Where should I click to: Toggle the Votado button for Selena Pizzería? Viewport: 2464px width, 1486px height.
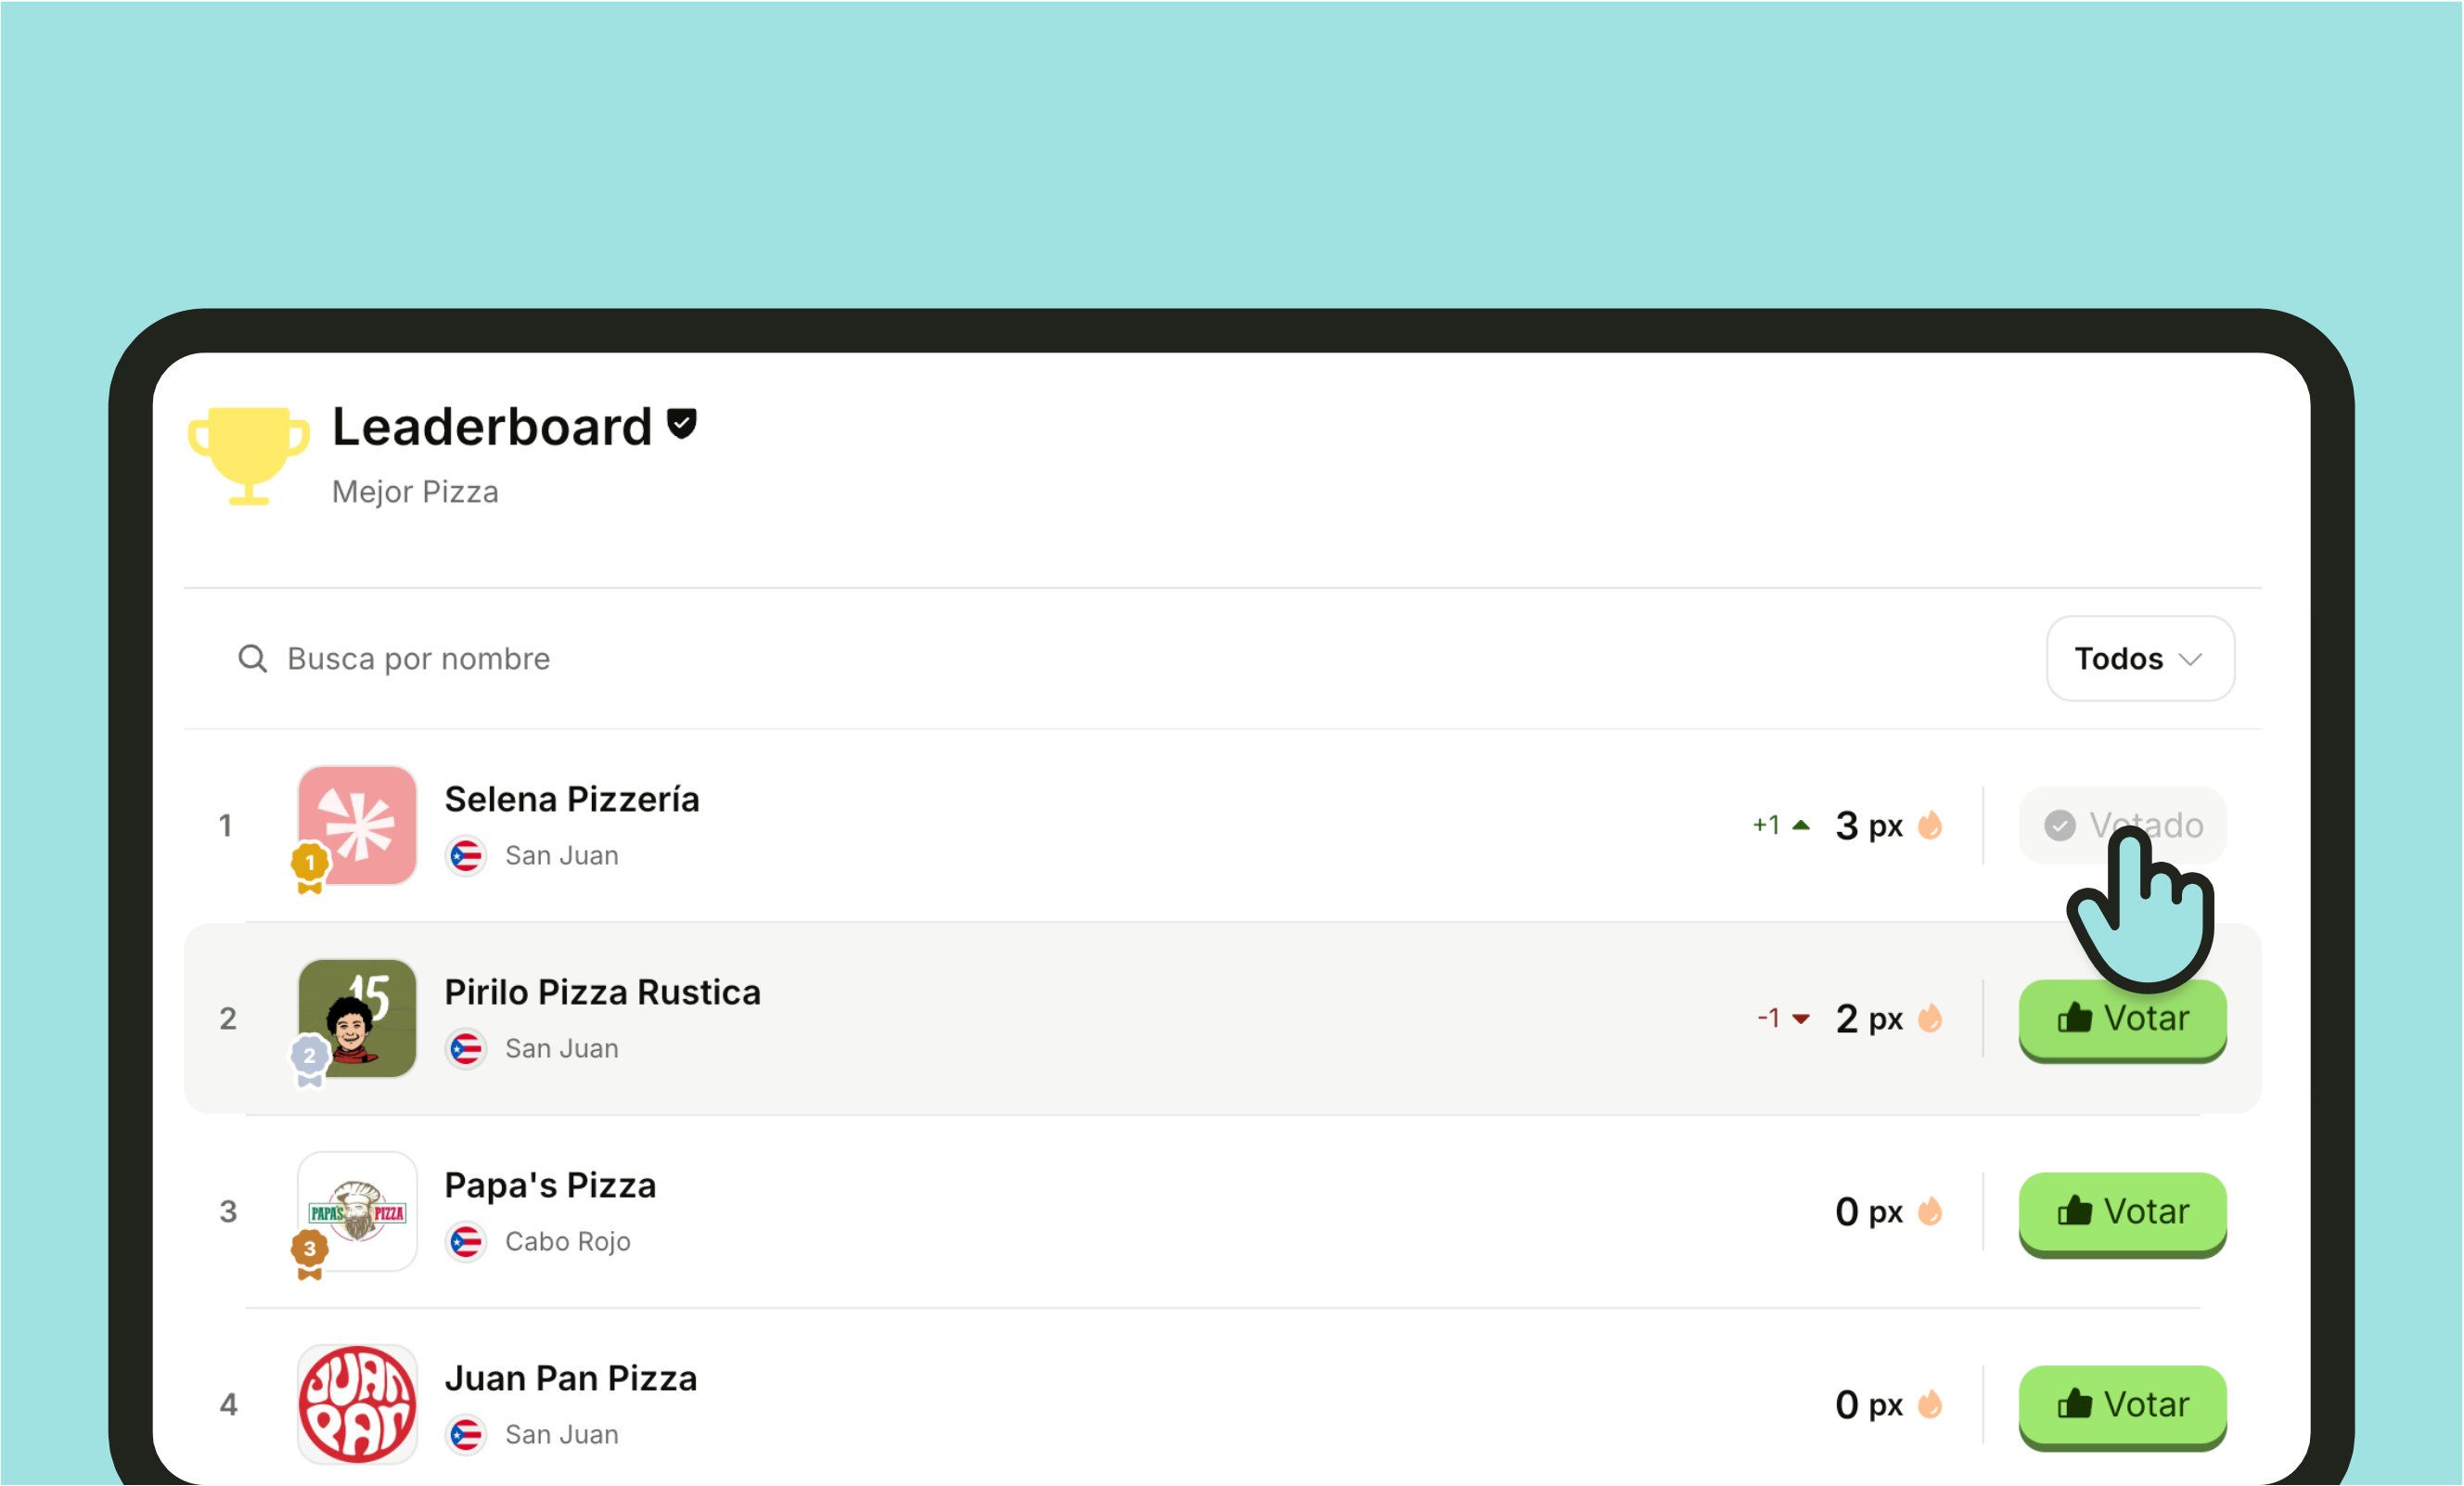pos(2123,825)
